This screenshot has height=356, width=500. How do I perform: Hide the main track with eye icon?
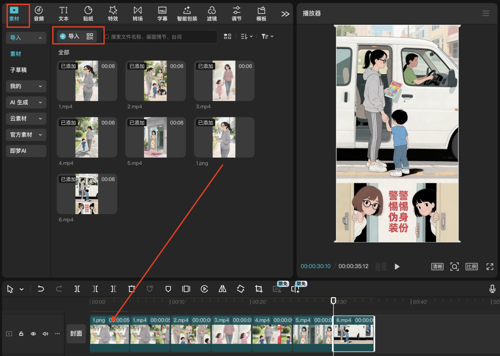tap(33, 334)
